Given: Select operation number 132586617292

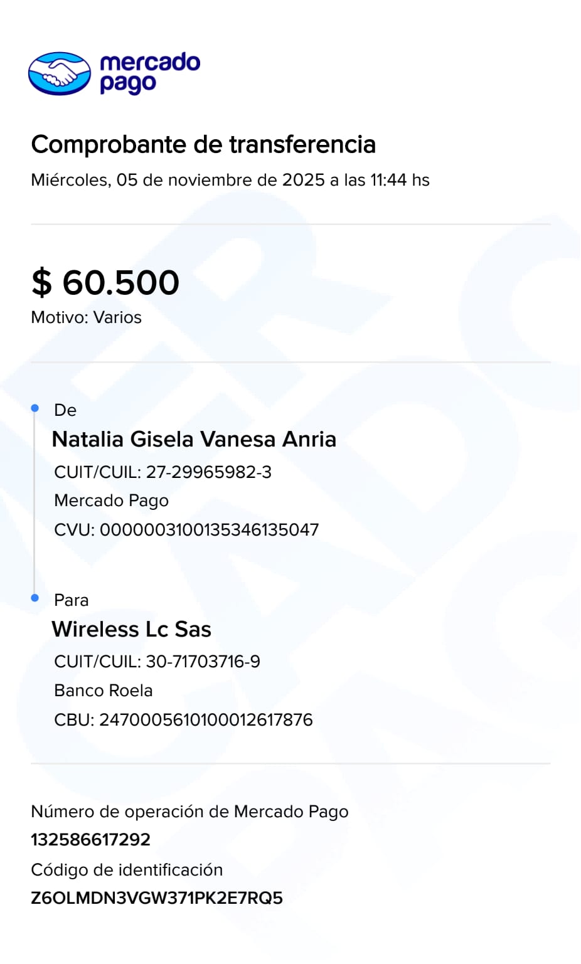Looking at the screenshot, I should pyautogui.click(x=90, y=840).
